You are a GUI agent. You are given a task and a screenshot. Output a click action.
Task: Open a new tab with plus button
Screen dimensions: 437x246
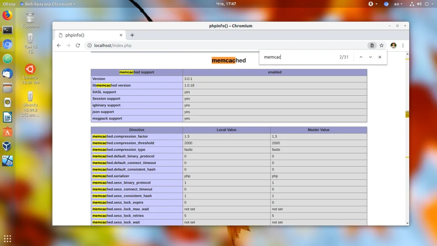(x=132, y=35)
